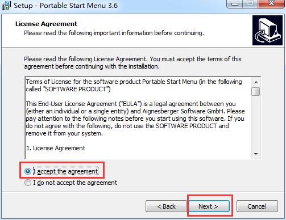This screenshot has height=220, width=286.
Task: Click the "Setup - Portable Start Menu 3.6" title bar
Action: tap(65, 5)
